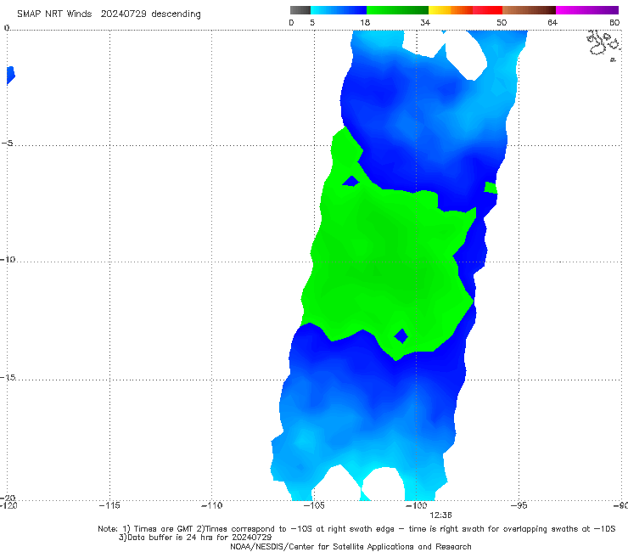Screen dimensions: 628x552
Task: Click the longitude label '-105'
Action: coord(314,505)
